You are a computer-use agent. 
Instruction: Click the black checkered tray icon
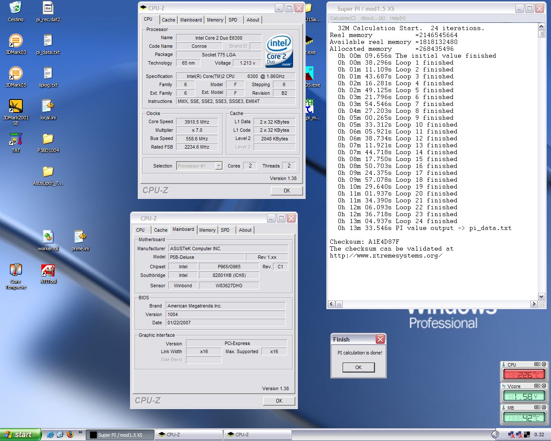526,435
